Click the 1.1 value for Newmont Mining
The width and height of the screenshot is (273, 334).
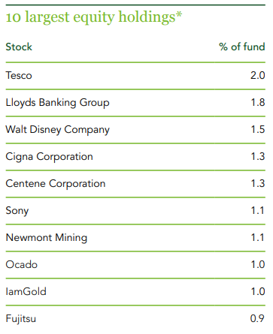(257, 237)
